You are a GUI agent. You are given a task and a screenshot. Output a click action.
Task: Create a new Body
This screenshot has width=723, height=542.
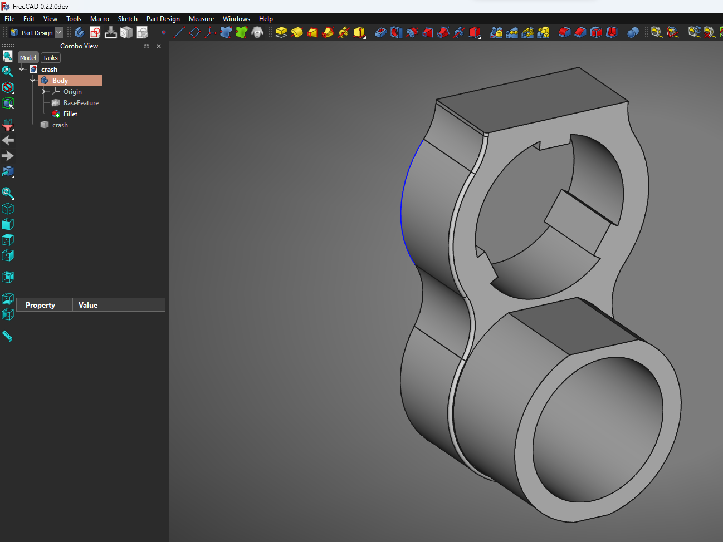[79, 32]
